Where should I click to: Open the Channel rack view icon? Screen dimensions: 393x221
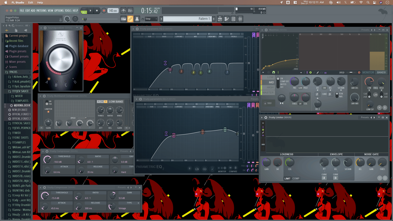click(x=233, y=19)
